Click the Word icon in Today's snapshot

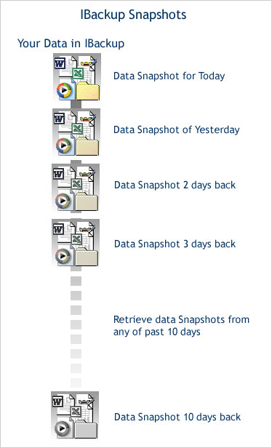[x=60, y=63]
